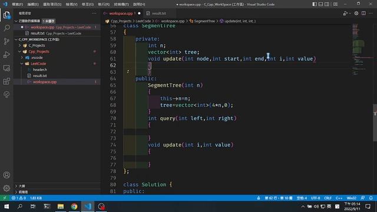The height and width of the screenshot is (212, 377).
Task: Change indentation via Spaces: 4 status item
Action: point(302,198)
